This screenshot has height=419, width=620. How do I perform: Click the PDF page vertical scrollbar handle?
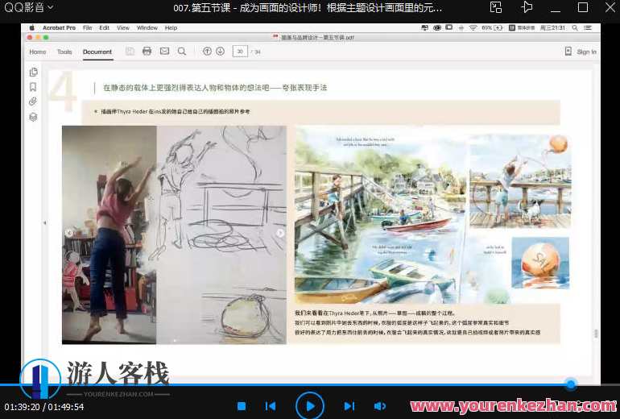tap(597, 334)
